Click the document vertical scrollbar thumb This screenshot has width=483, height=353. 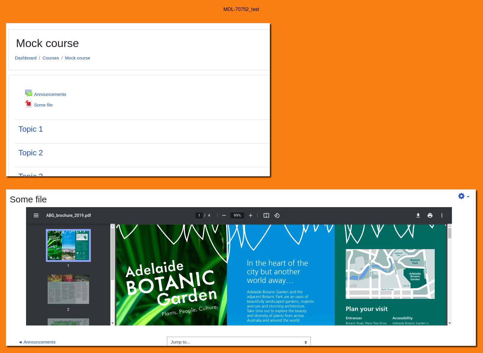click(x=450, y=233)
